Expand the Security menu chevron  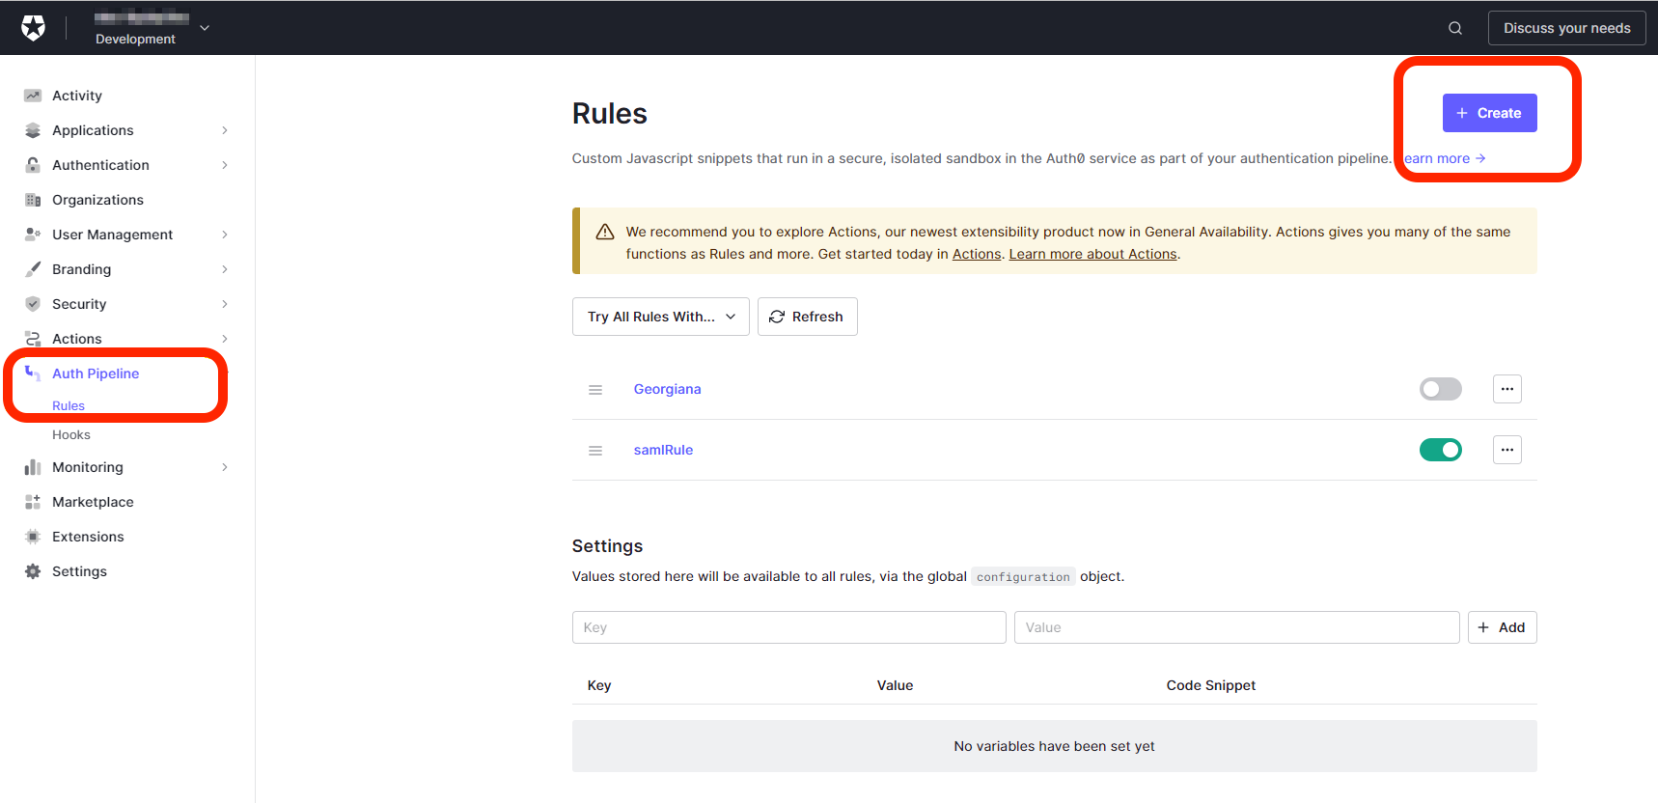coord(224,304)
